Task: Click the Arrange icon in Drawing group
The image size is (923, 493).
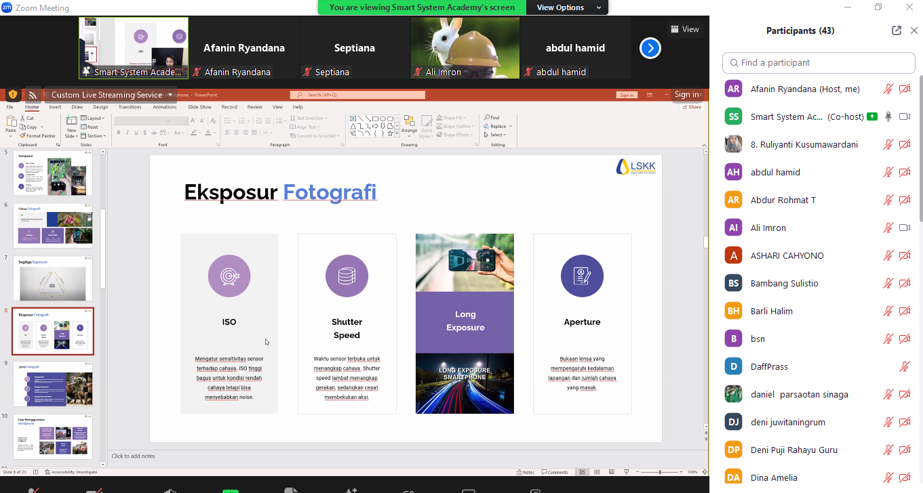Action: coord(409,121)
